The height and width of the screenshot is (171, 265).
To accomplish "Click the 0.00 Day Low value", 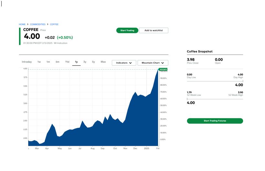I will 189,75.
